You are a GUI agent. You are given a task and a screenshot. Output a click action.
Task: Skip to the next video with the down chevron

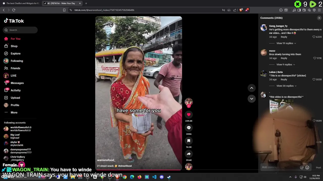coord(252,99)
